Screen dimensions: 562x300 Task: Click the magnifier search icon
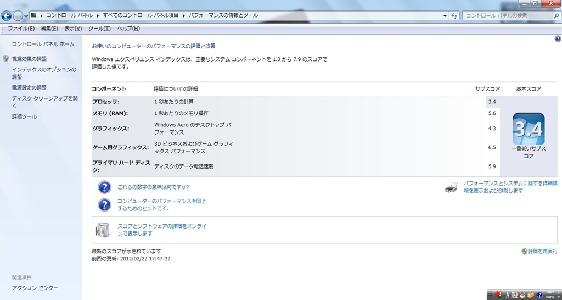pos(556,16)
